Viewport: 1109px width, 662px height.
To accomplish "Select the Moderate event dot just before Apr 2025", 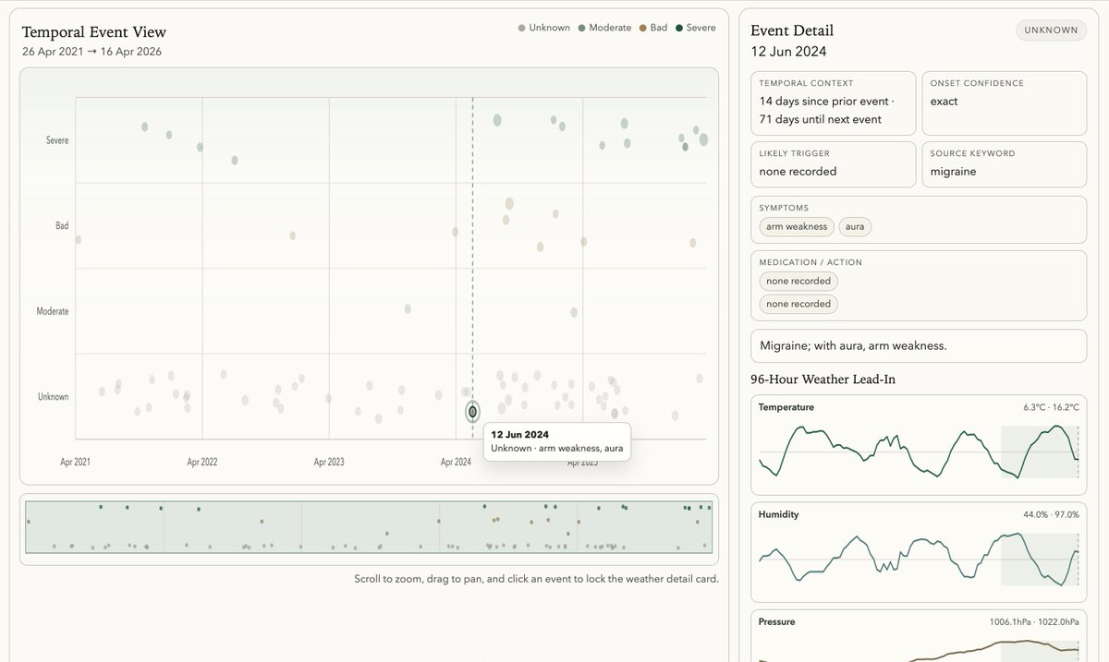I will click(x=574, y=312).
